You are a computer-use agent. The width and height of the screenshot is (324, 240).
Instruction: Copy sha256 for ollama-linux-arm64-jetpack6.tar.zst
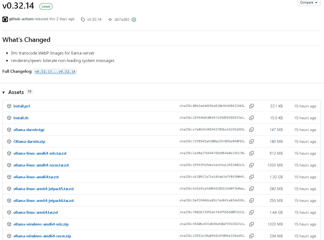tap(252, 201)
